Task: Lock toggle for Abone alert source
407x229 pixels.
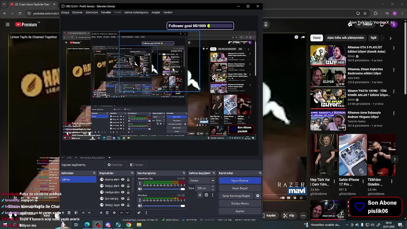Action: point(128,179)
